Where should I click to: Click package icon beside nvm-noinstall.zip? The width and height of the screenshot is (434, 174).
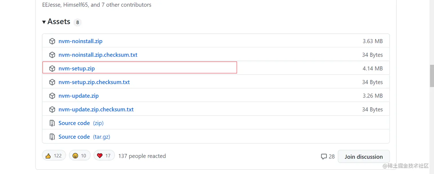point(52,41)
